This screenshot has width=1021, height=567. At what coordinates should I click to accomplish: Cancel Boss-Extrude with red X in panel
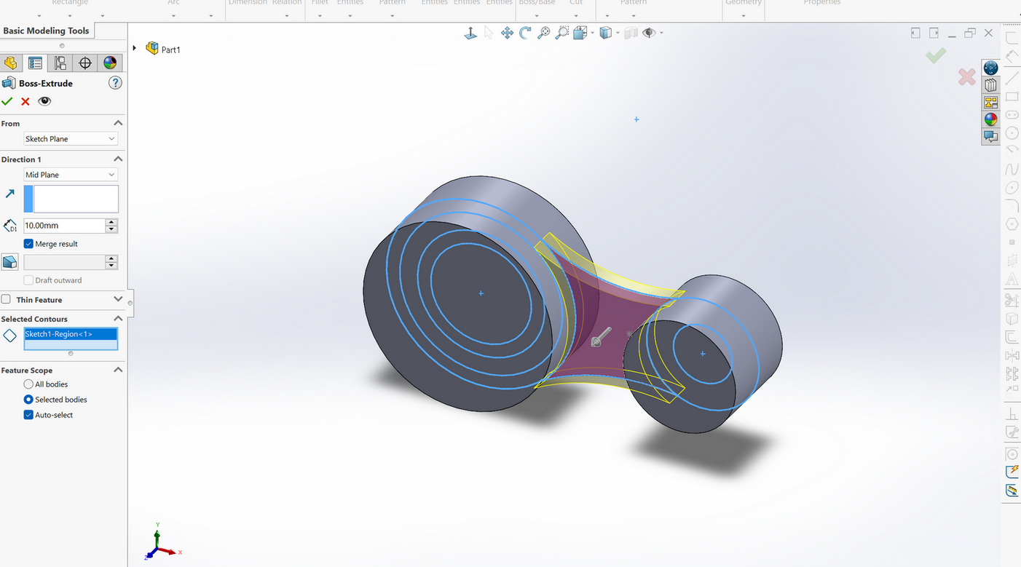click(25, 102)
